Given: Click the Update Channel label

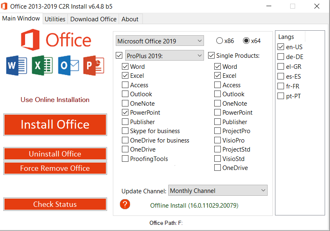Looking at the screenshot, I should coord(144,191).
